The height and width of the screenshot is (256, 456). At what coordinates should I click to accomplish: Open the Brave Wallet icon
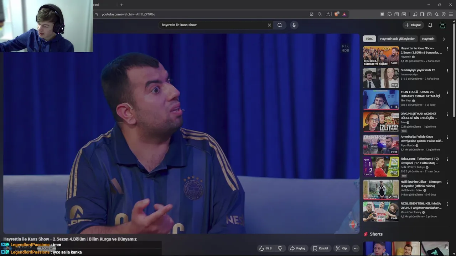429,14
